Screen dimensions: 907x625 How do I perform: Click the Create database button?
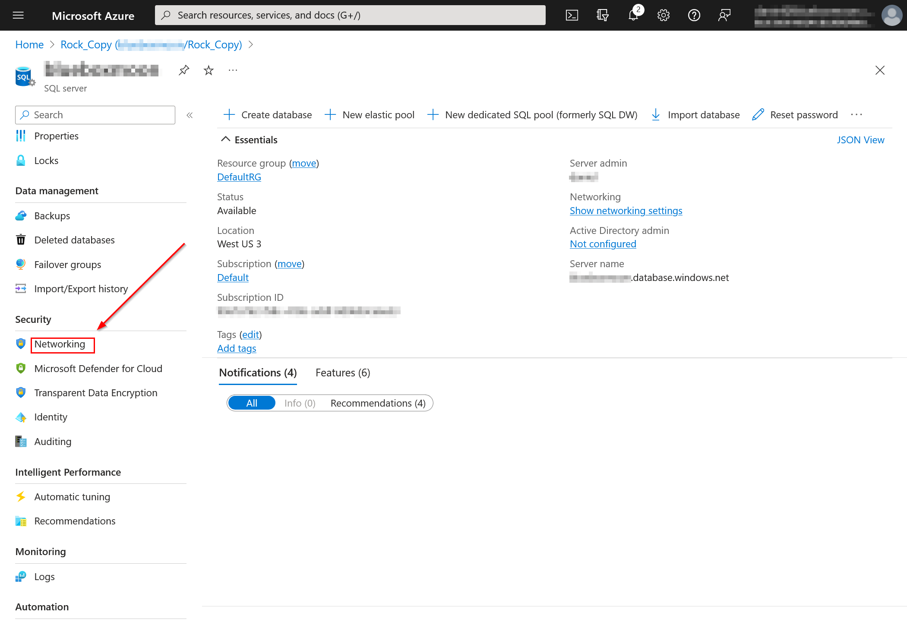(x=268, y=115)
